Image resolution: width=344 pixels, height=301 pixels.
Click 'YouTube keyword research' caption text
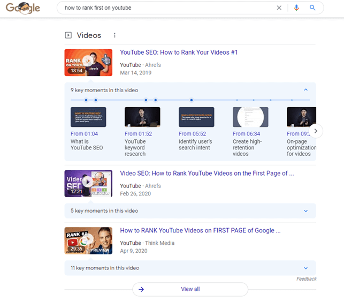tap(135, 148)
